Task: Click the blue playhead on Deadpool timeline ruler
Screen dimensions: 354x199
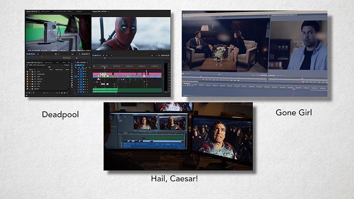Action: (104, 67)
